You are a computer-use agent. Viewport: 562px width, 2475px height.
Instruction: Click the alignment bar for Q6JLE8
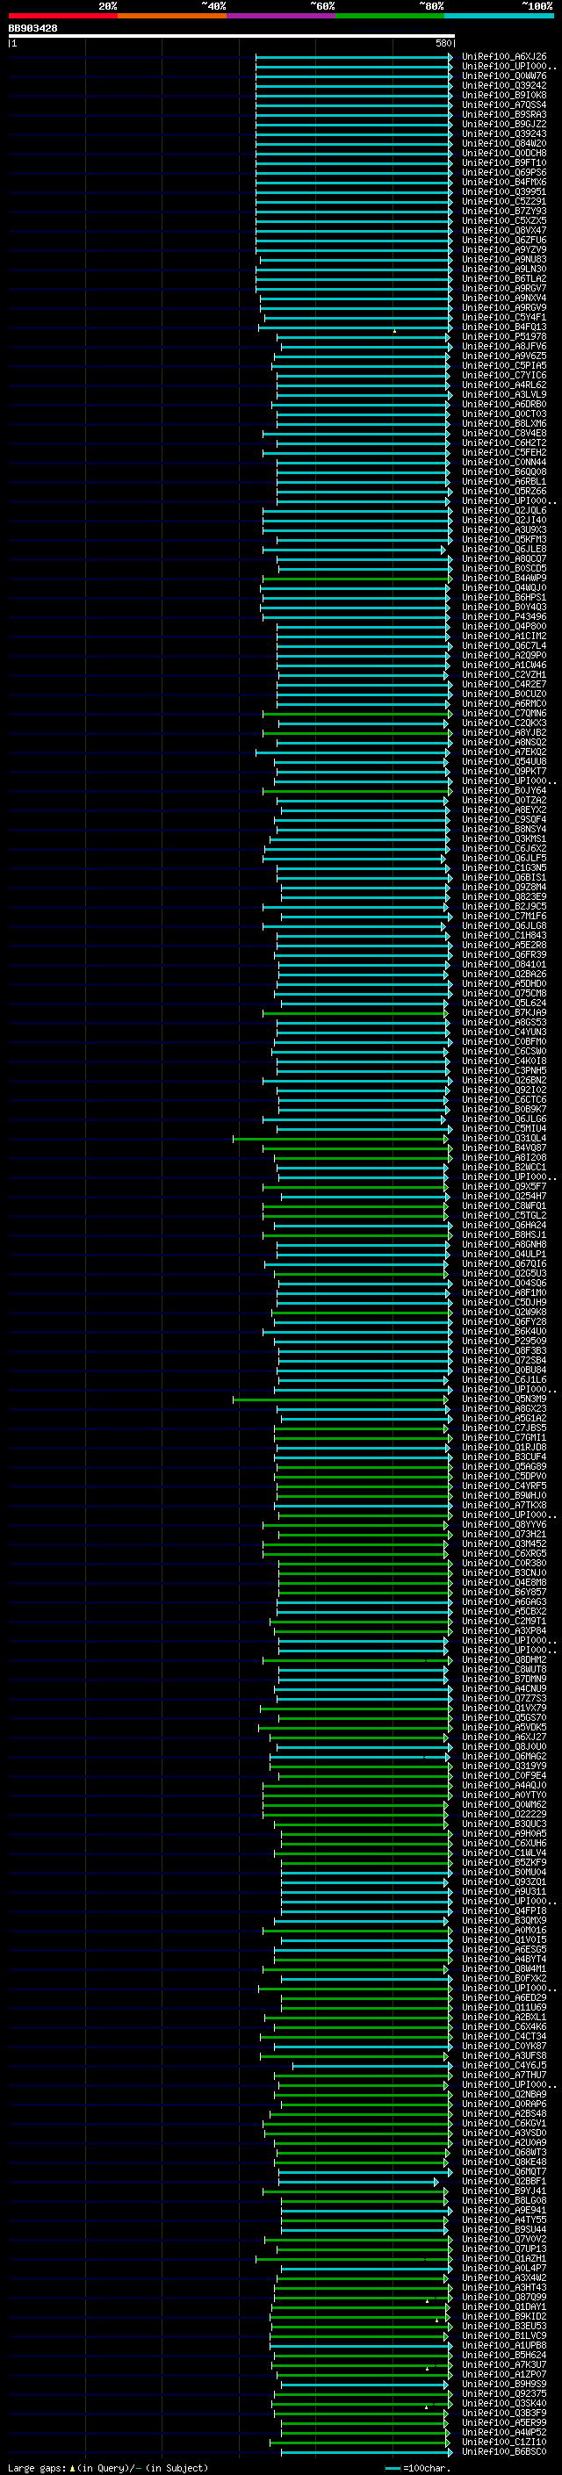[355, 550]
